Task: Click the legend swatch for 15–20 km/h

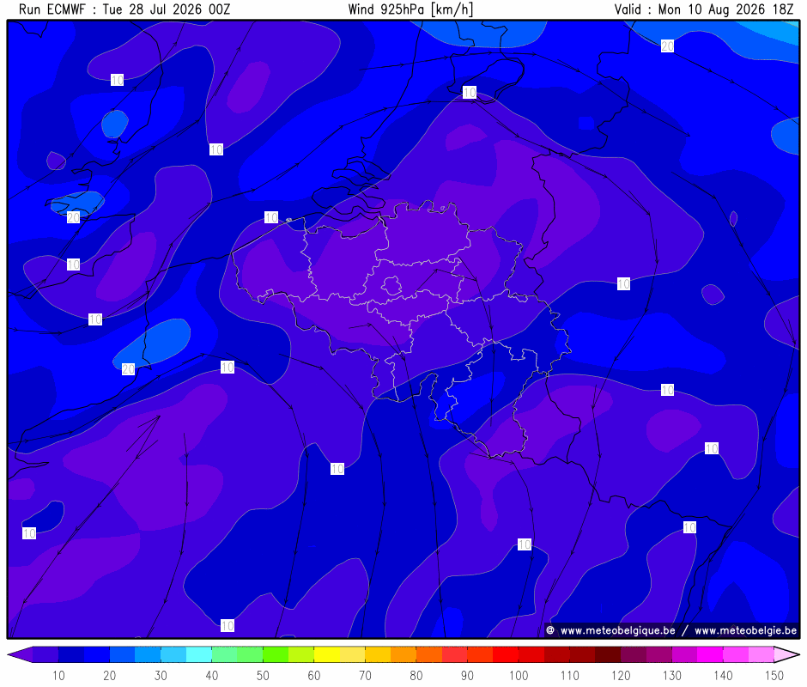Action: tap(97, 654)
